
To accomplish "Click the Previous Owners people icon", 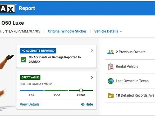I will click(x=111, y=52).
